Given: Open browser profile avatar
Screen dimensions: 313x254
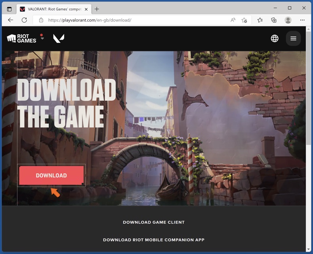Looking at the screenshot, I should coord(288,20).
